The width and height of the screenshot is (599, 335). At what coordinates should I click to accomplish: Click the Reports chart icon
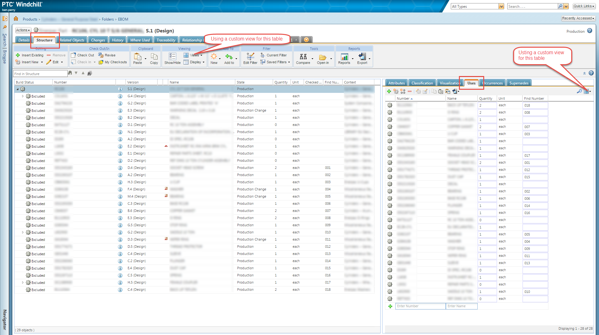pyautogui.click(x=344, y=57)
